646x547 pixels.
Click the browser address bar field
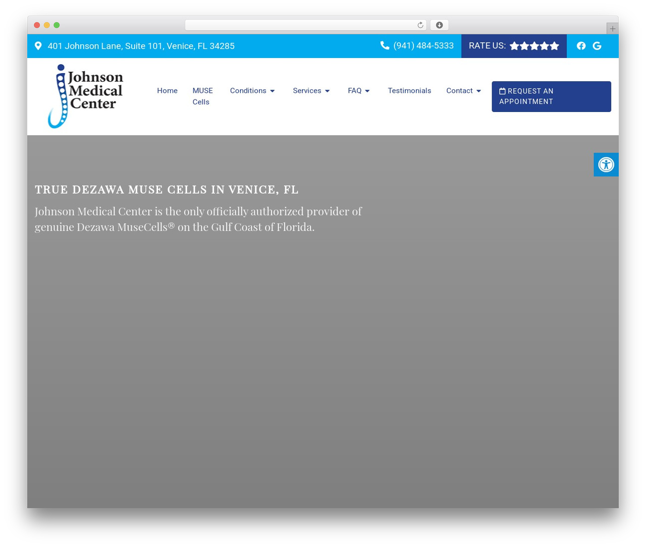[305, 25]
